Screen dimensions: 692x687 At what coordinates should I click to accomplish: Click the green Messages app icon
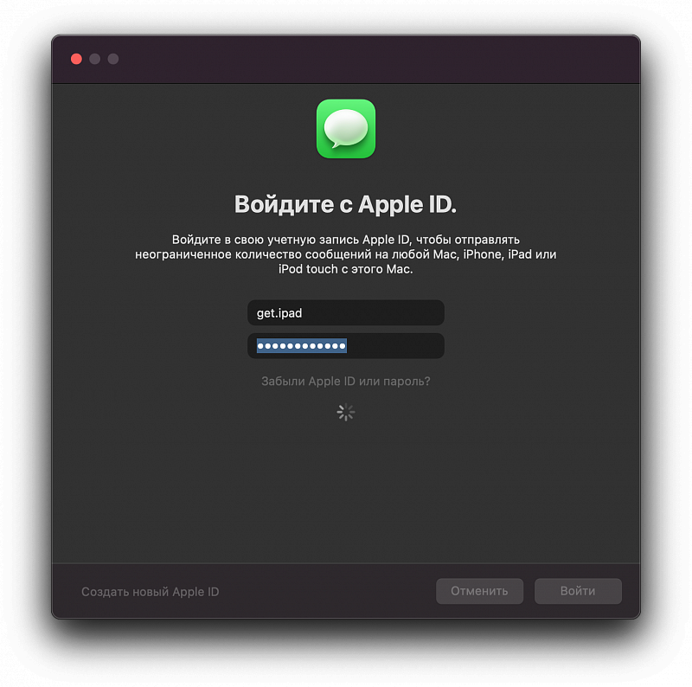(x=345, y=128)
